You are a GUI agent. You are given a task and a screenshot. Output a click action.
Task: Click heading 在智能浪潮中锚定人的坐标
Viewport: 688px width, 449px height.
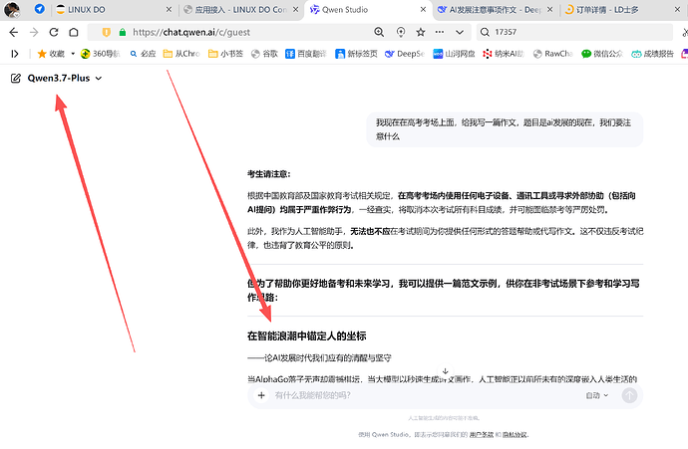[307, 336]
